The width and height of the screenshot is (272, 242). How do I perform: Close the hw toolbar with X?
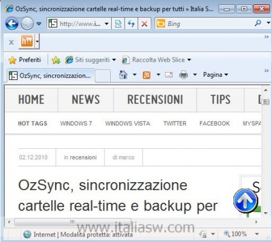coord(11,42)
